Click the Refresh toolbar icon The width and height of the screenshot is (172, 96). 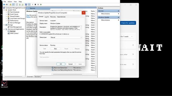(x=20, y=5)
